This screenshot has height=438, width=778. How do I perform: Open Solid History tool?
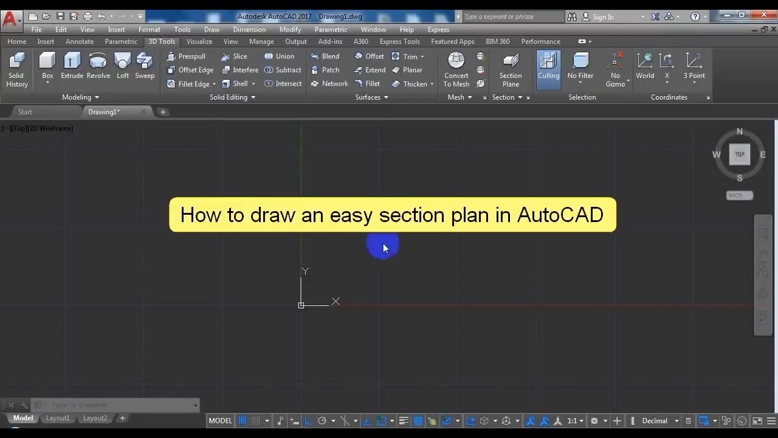(16, 69)
